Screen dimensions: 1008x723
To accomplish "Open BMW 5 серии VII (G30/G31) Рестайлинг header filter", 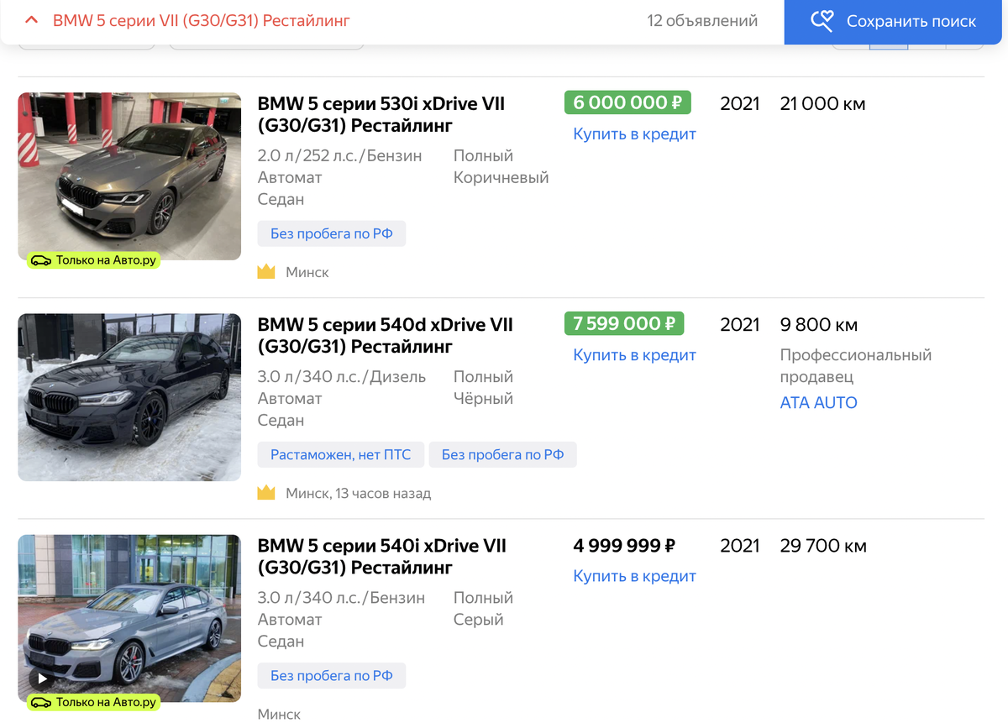I will (x=202, y=20).
